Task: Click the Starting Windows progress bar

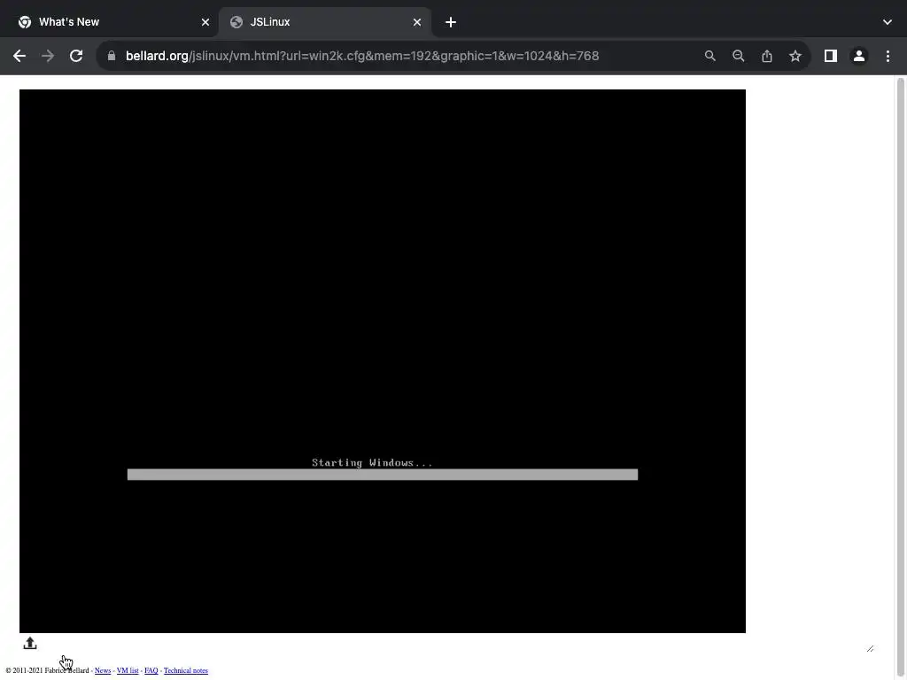Action: 383,475
